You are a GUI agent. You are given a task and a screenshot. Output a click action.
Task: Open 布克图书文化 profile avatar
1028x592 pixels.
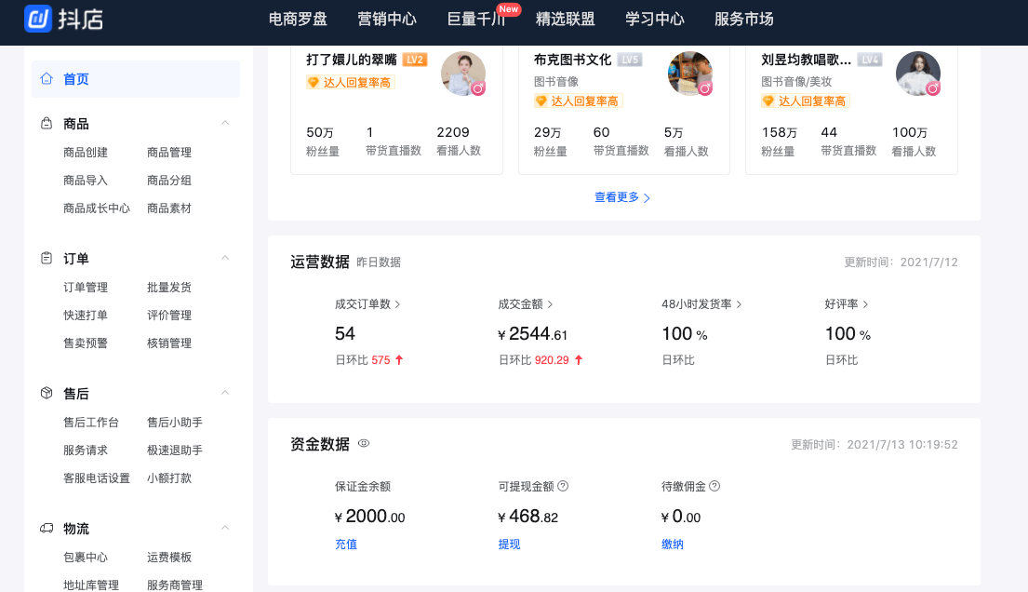tap(689, 74)
